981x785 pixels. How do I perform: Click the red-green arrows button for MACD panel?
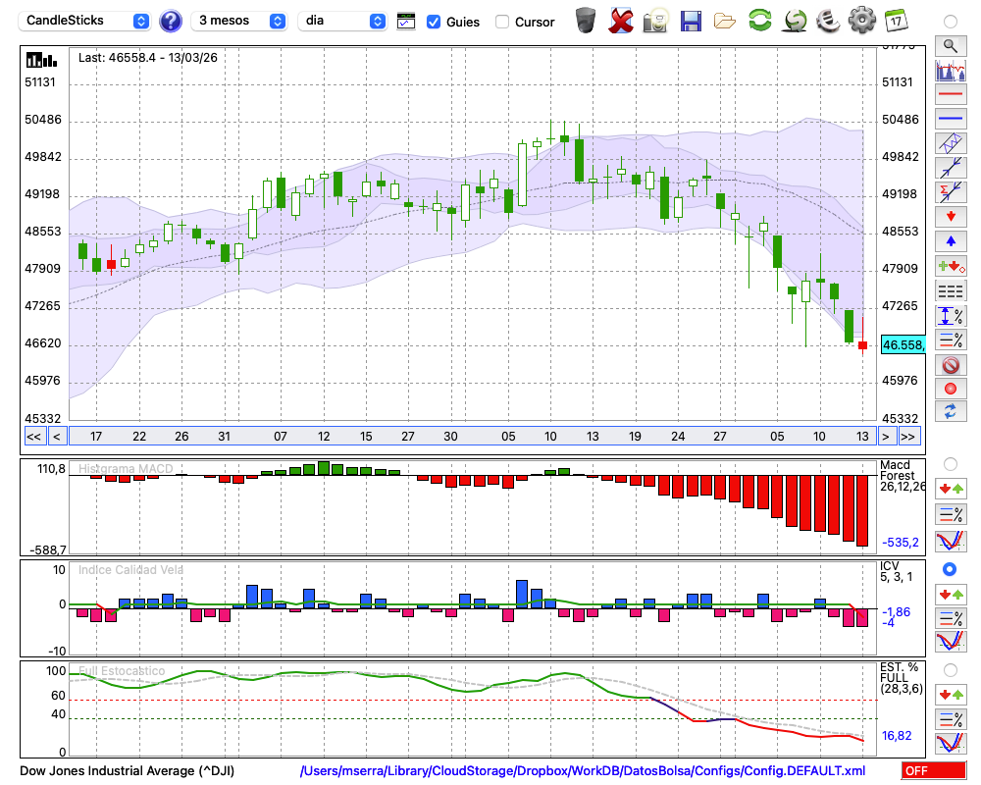[951, 489]
